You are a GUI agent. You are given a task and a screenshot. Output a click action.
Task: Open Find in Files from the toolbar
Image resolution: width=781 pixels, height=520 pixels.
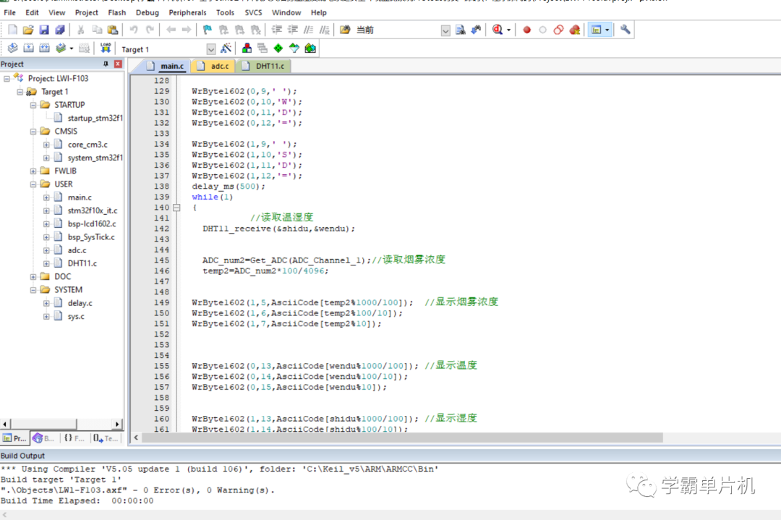point(345,30)
